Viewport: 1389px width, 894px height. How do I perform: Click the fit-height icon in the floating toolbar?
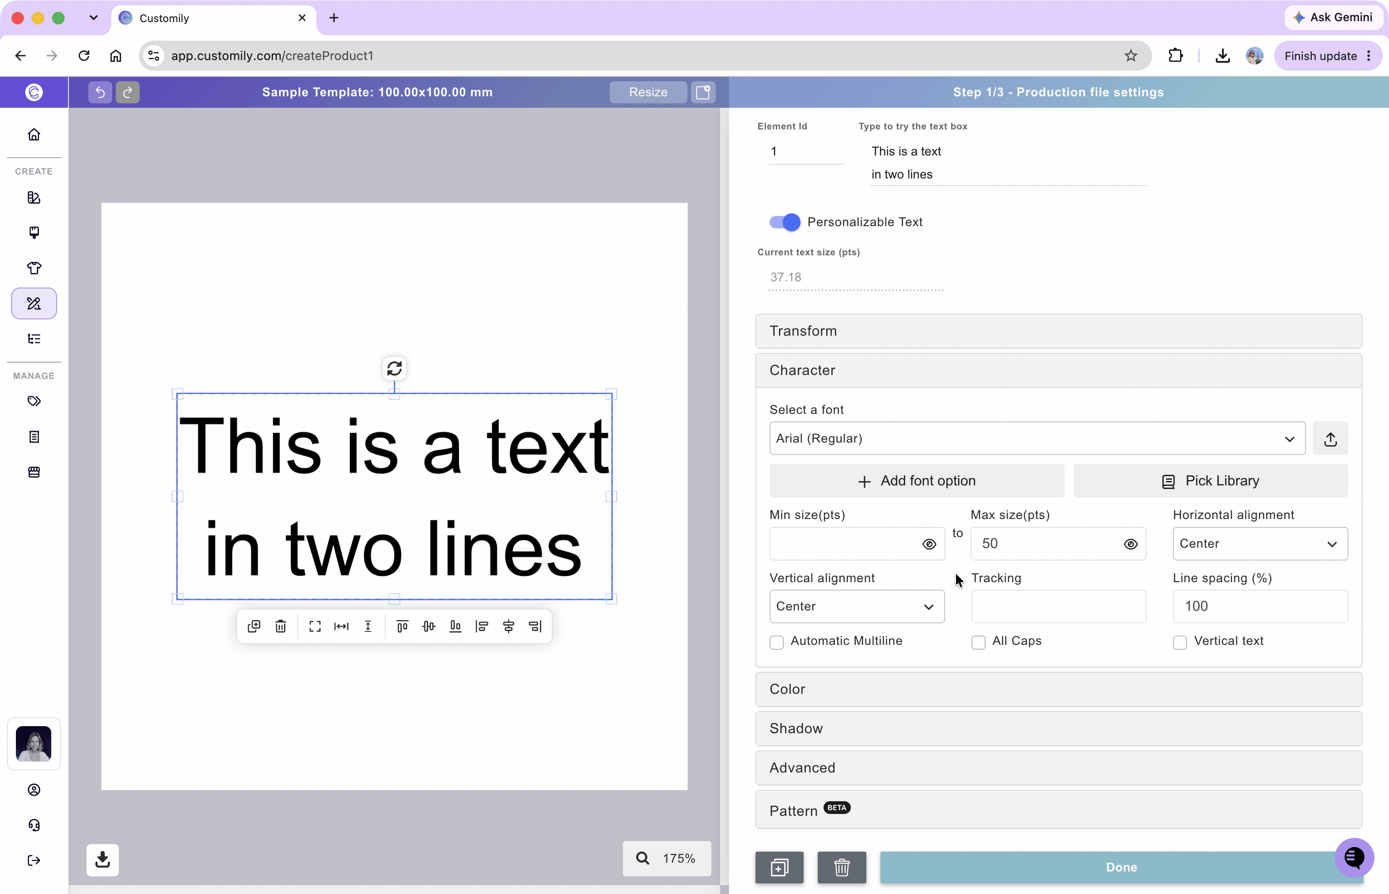coord(368,626)
